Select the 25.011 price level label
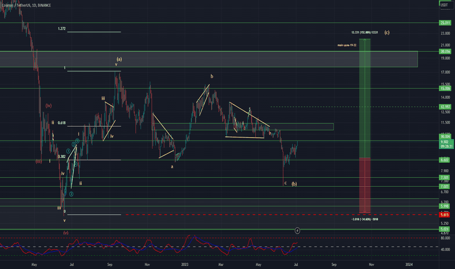The width and height of the screenshot is (455, 269). click(445, 22)
